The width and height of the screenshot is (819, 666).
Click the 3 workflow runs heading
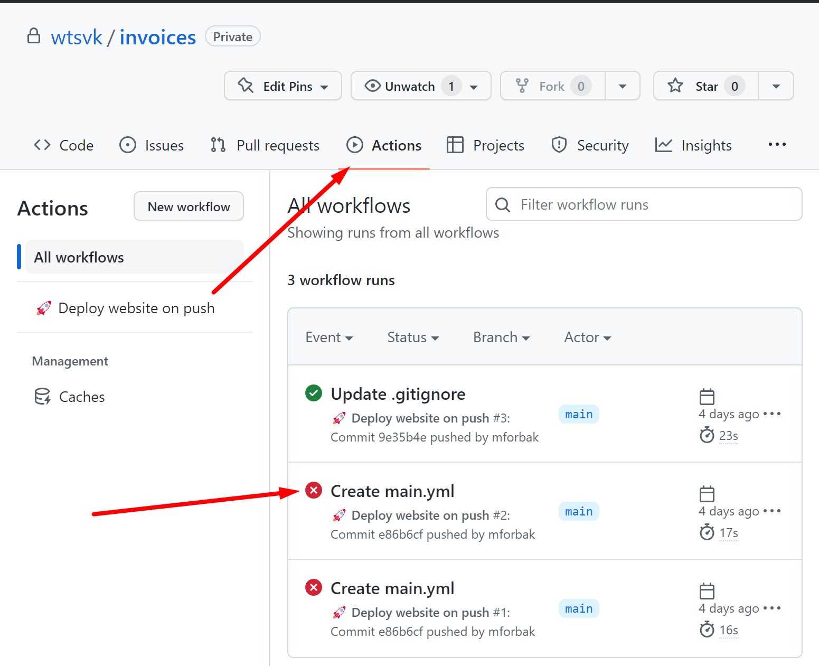[x=341, y=280]
